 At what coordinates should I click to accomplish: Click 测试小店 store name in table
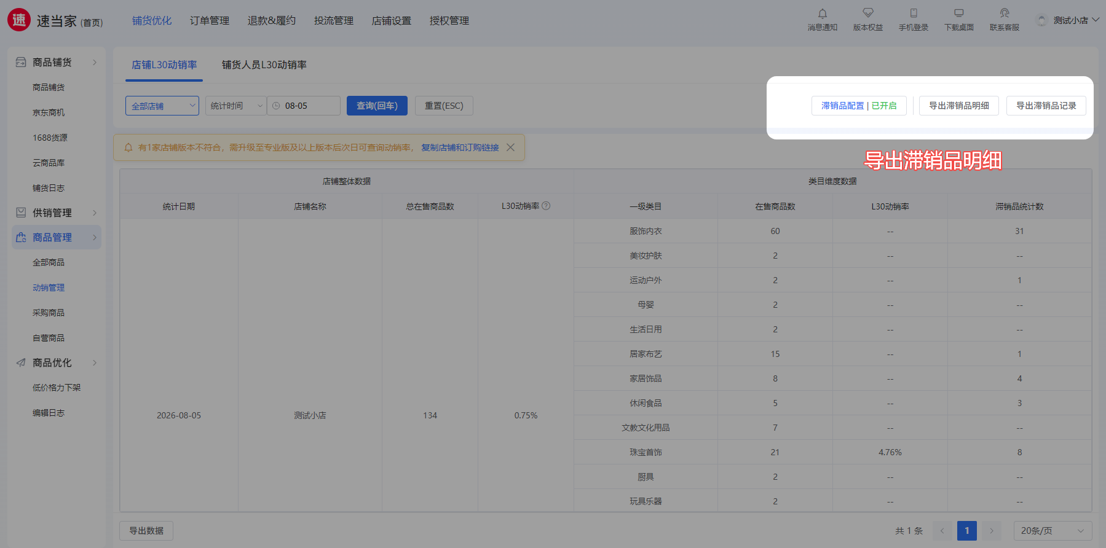tap(310, 415)
